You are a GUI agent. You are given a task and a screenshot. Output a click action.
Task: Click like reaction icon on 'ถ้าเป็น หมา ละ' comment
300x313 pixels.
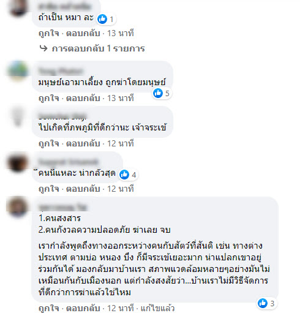coord(102,19)
